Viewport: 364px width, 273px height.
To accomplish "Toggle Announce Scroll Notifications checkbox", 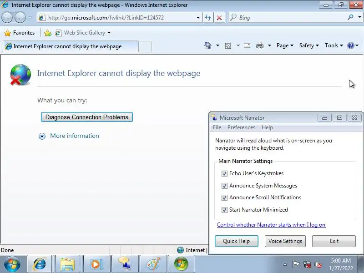I will click(224, 197).
